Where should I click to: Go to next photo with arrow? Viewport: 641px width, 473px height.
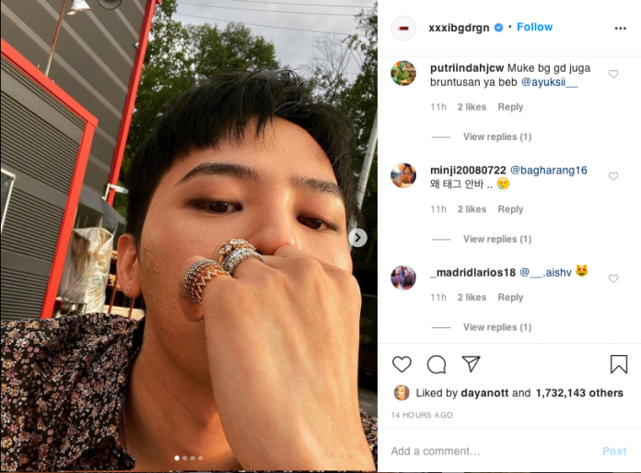point(357,238)
